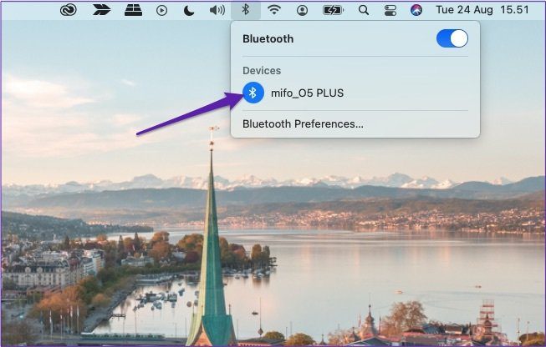Screen dimensions: 546x347
Task: Open Spotlight search magnifier icon
Action: click(x=364, y=10)
